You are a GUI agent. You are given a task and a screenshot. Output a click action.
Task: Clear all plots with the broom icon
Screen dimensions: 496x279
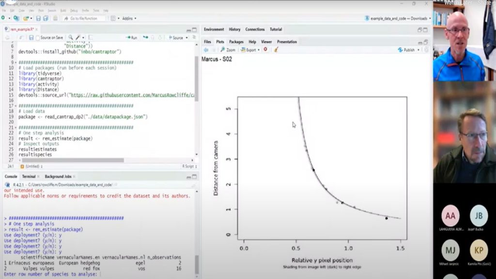click(x=276, y=50)
